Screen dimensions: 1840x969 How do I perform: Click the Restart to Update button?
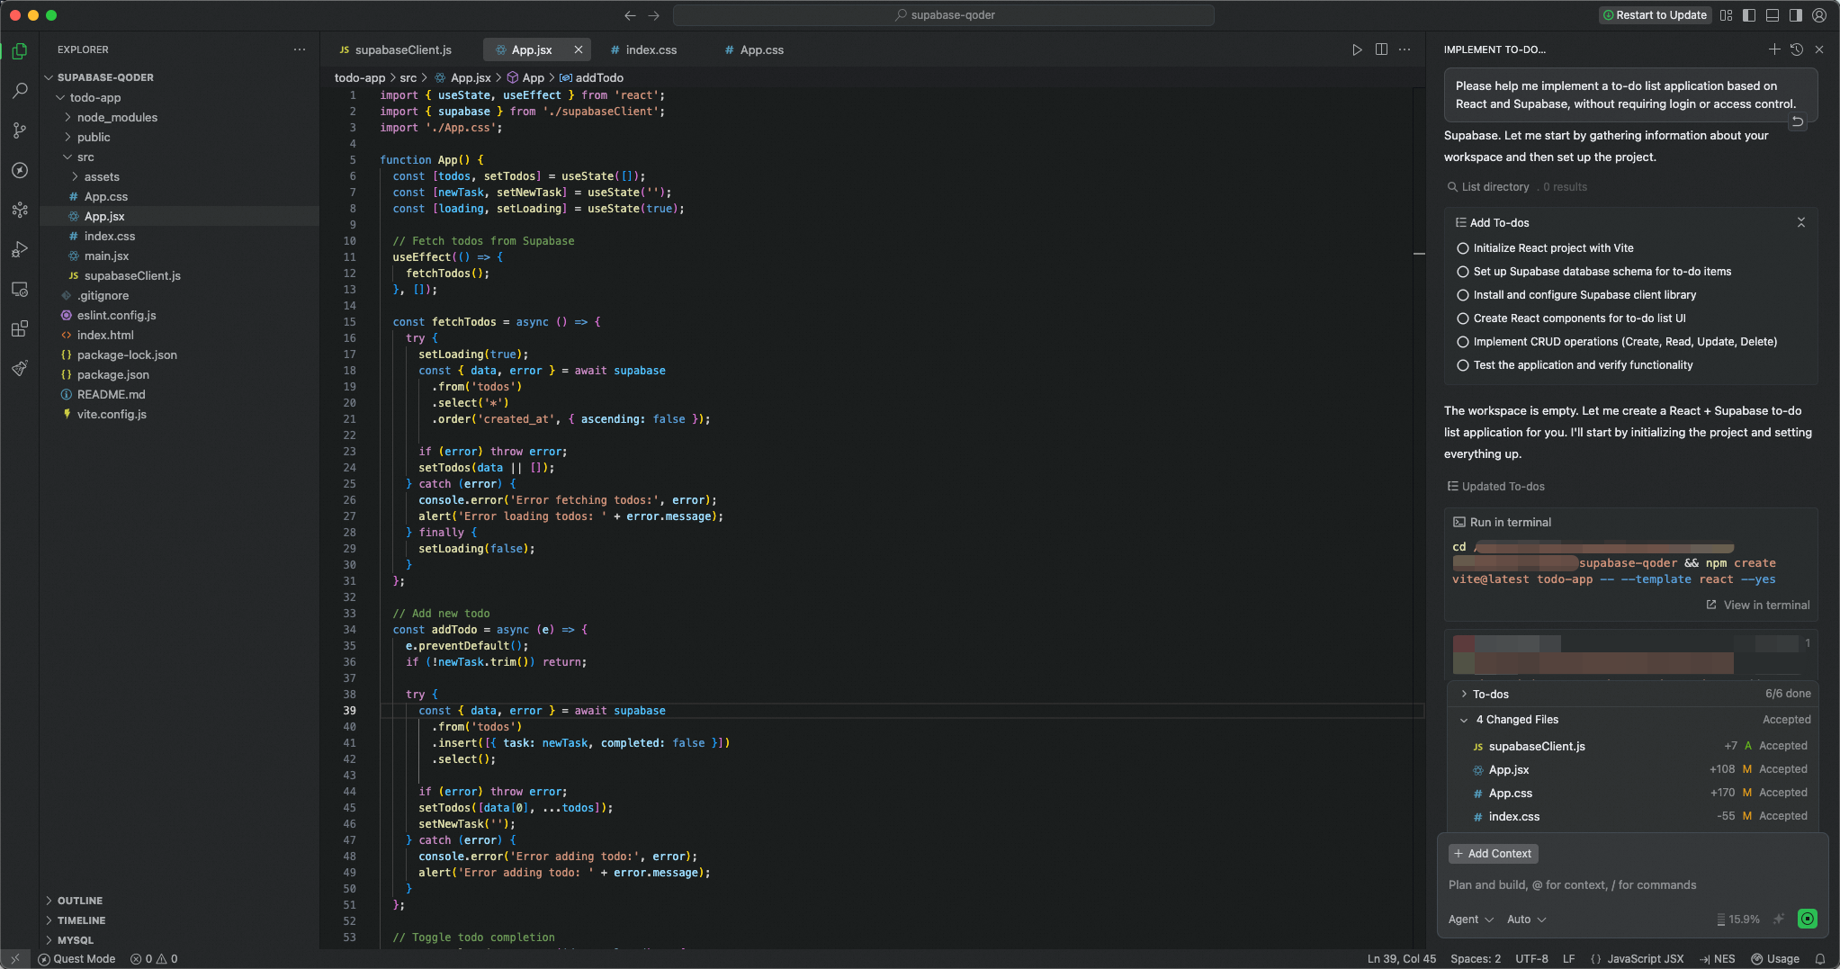pos(1654,15)
